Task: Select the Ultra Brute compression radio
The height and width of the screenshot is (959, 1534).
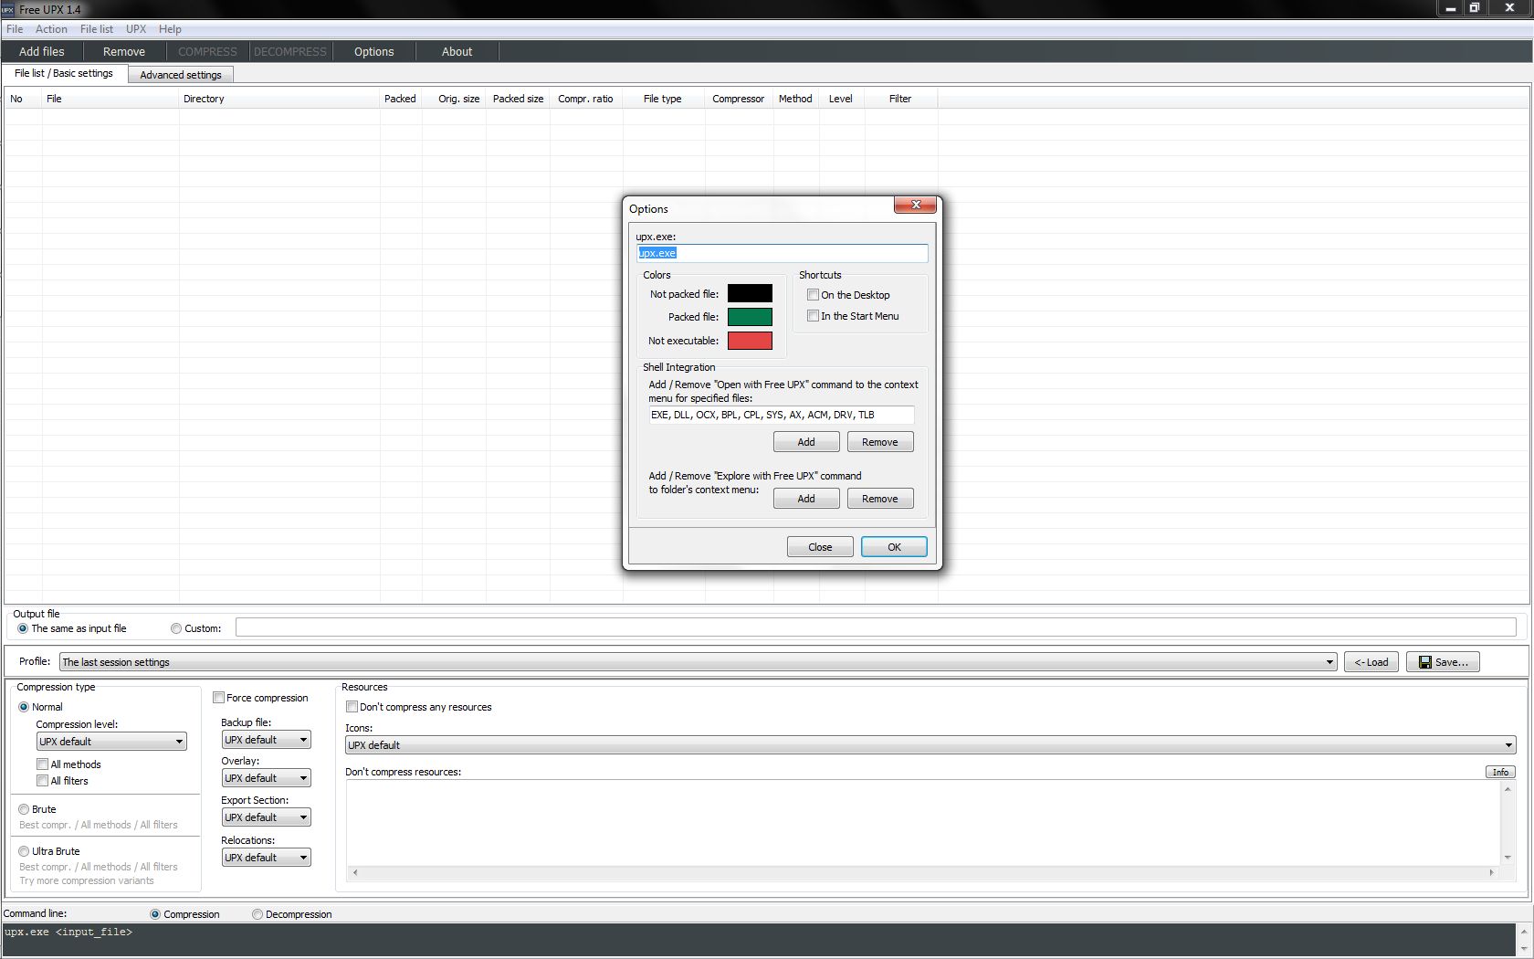Action: (24, 851)
